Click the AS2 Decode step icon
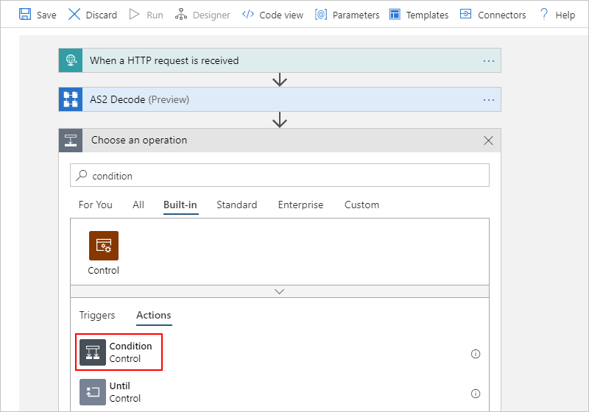 [x=71, y=99]
